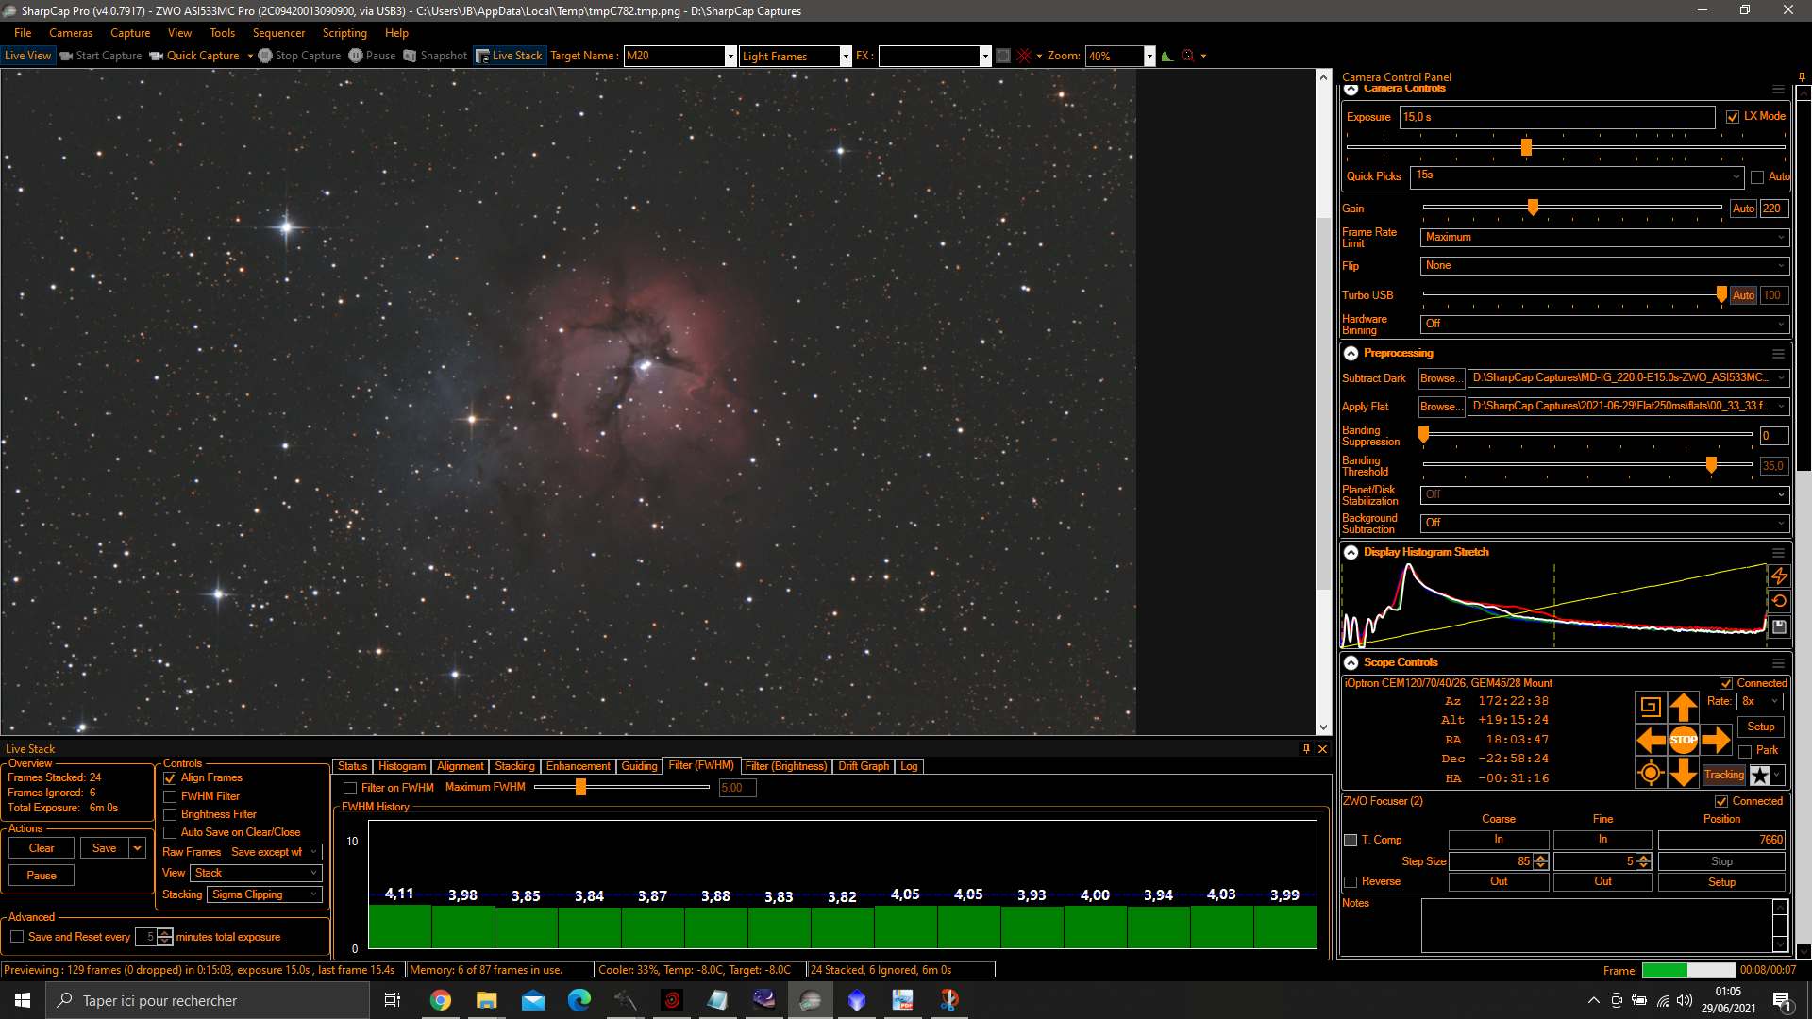The height and width of the screenshot is (1019, 1812).
Task: Move the mount up with the arrow
Action: (x=1683, y=707)
